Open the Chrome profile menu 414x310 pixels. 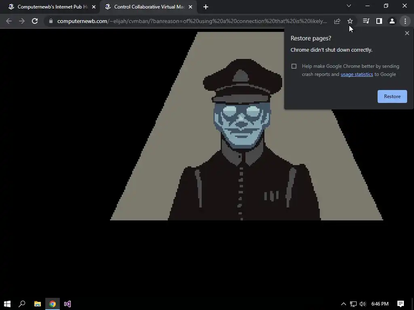coord(392,21)
